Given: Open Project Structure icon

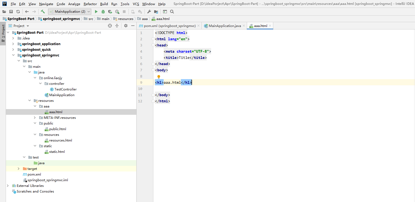Looking at the screenshot, I should pos(156,12).
